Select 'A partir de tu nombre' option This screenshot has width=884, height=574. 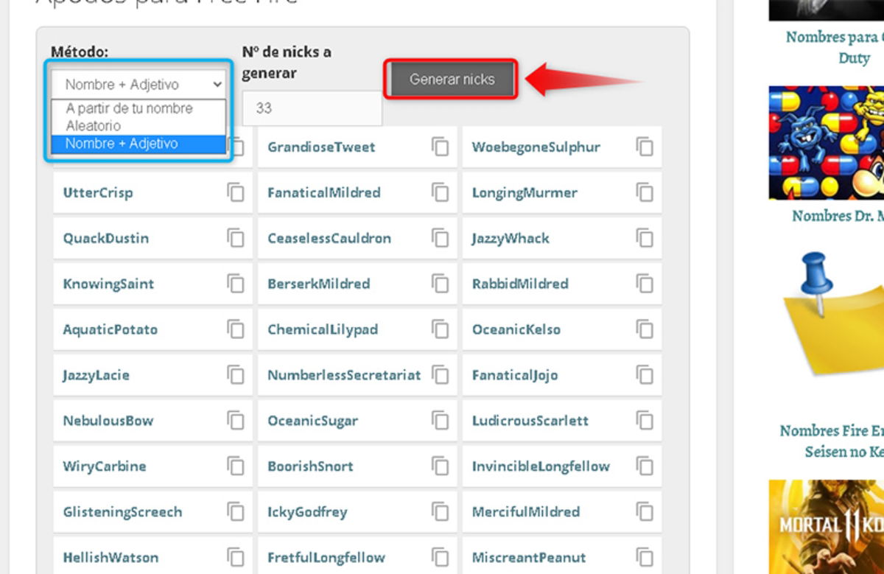[x=129, y=108]
